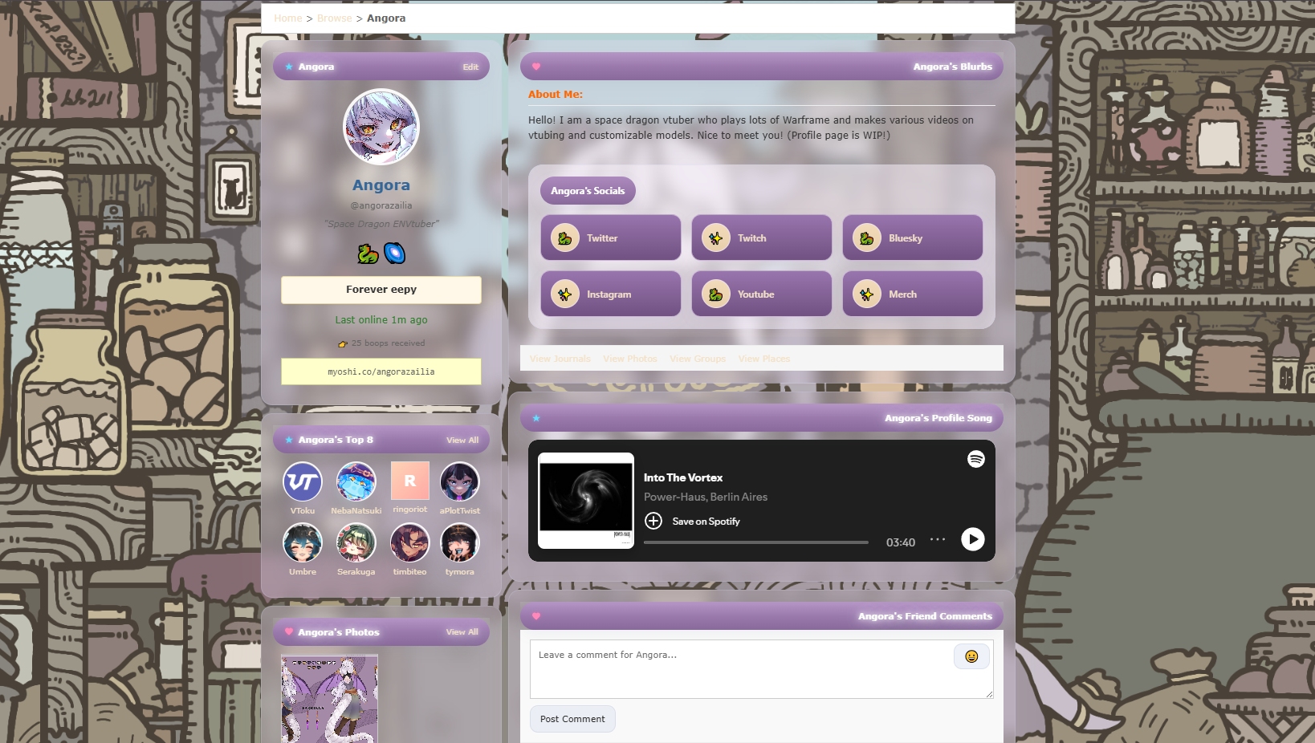Open the Twitch social link

pos(761,238)
